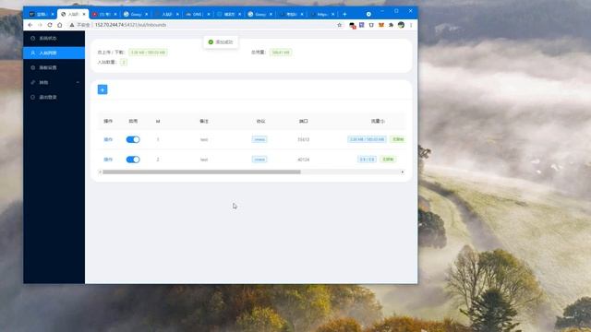
Task: Go back using browser back arrow
Action: tap(30, 25)
